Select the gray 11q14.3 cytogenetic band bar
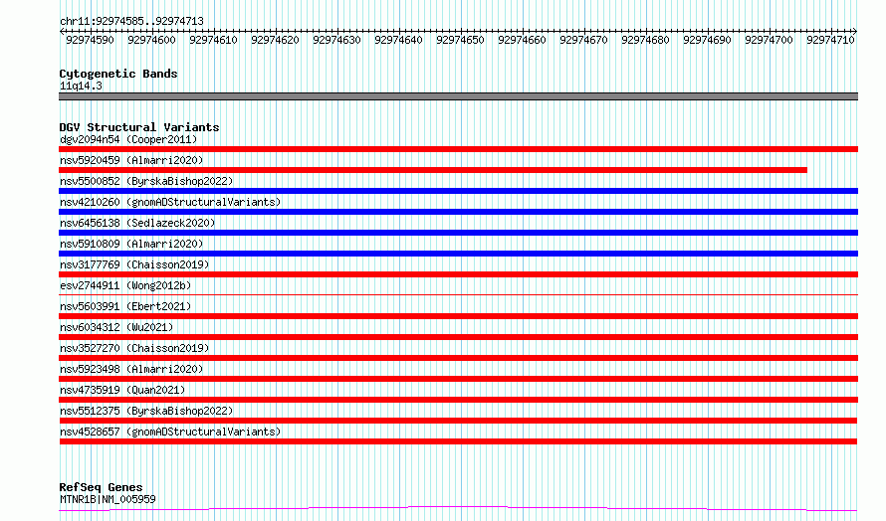This screenshot has height=521, width=886. (x=458, y=96)
